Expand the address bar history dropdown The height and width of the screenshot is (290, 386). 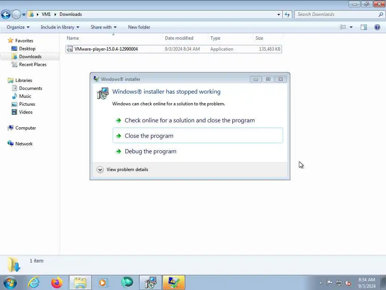(279, 15)
